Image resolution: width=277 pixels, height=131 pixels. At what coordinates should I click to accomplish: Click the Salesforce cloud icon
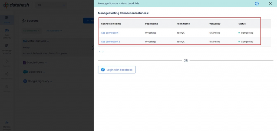click(x=25, y=72)
